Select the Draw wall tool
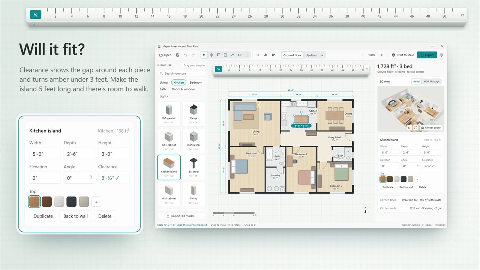The width and height of the screenshot is (480, 270). [x=218, y=55]
